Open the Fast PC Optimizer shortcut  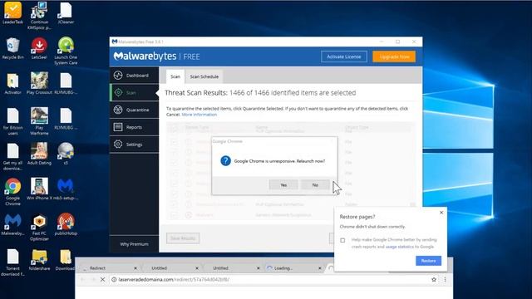[x=39, y=227]
